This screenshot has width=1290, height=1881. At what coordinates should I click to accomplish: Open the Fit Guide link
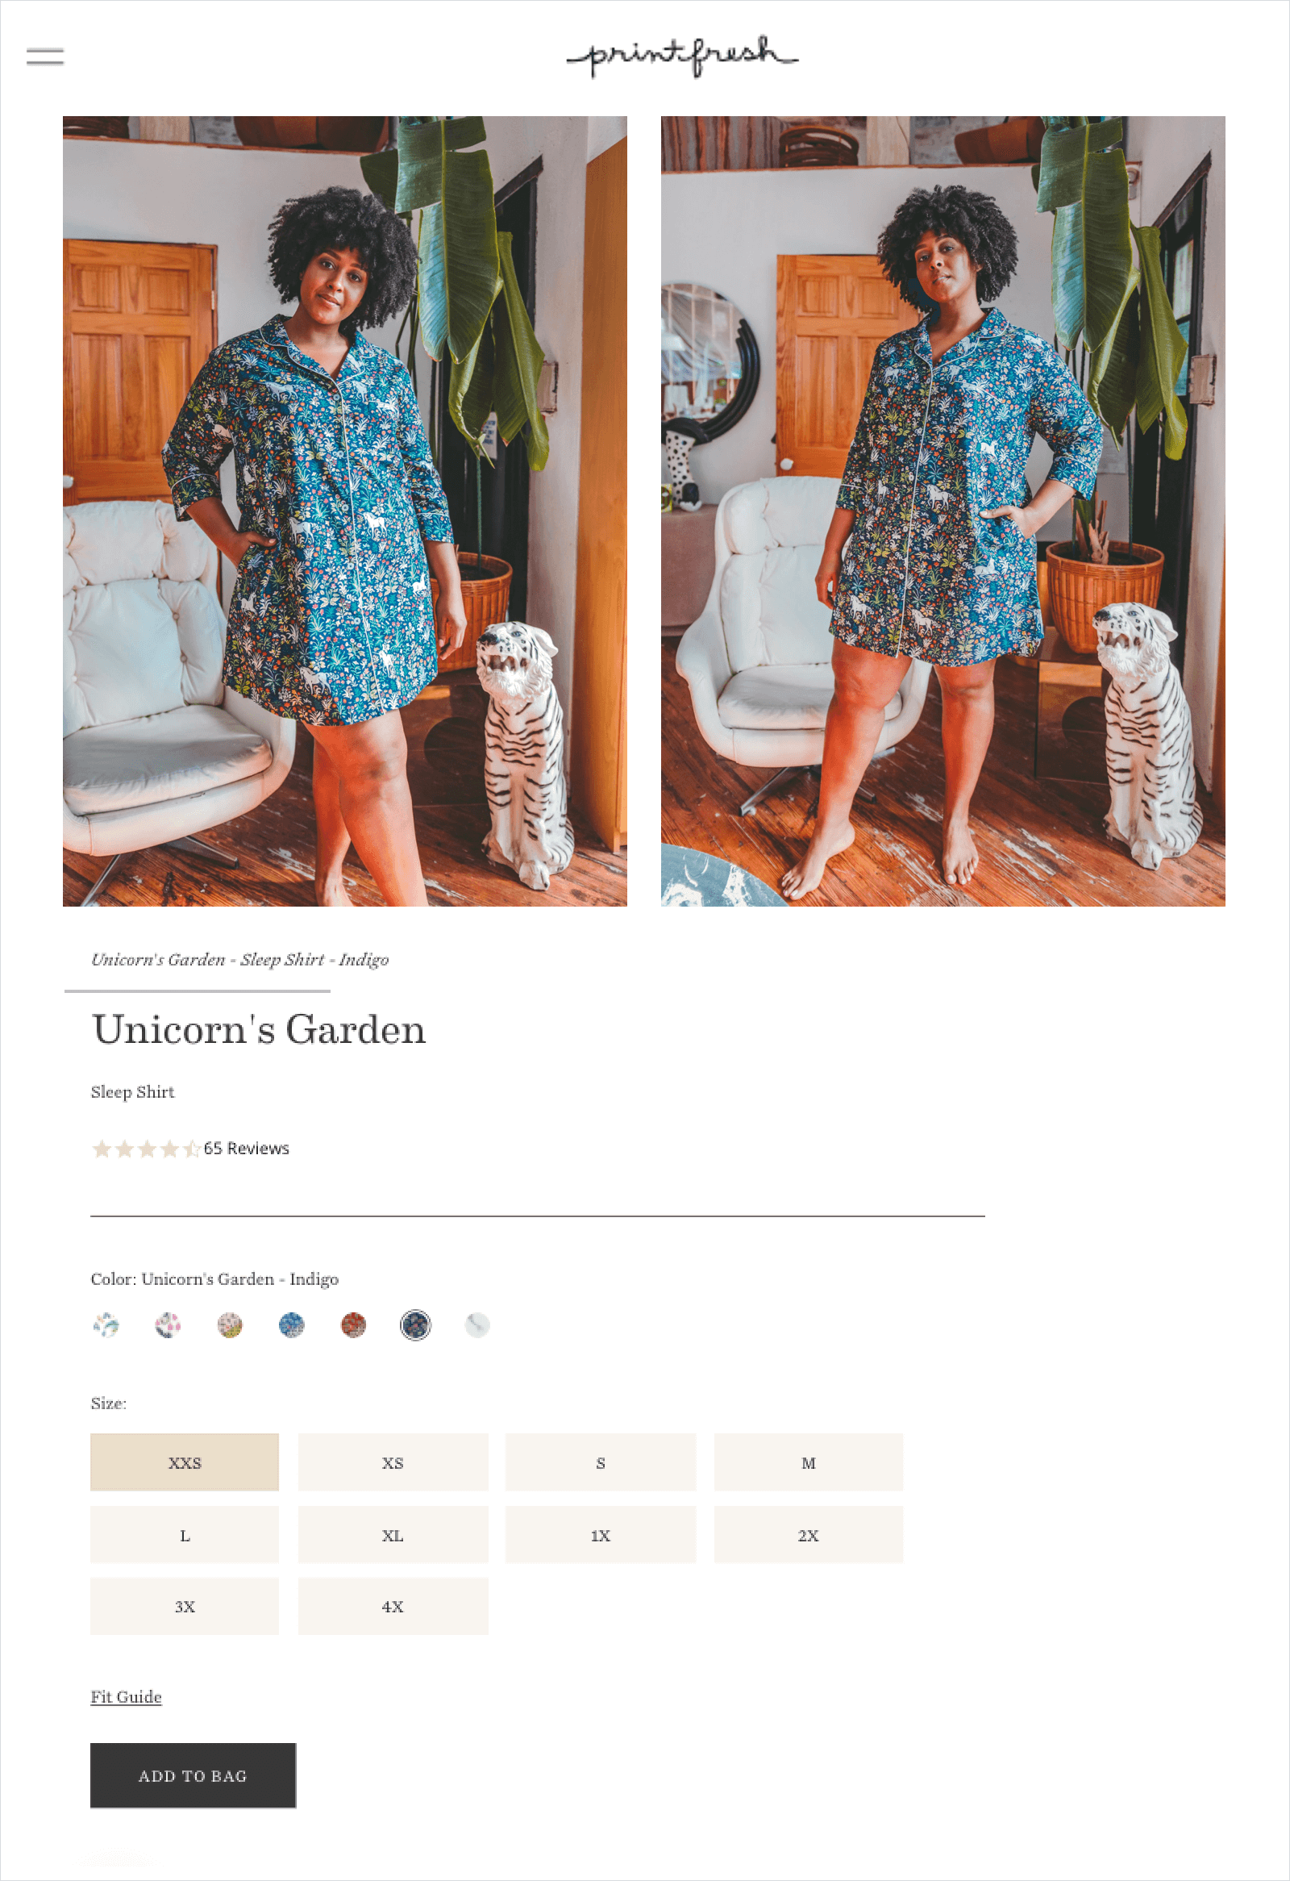click(x=126, y=1696)
